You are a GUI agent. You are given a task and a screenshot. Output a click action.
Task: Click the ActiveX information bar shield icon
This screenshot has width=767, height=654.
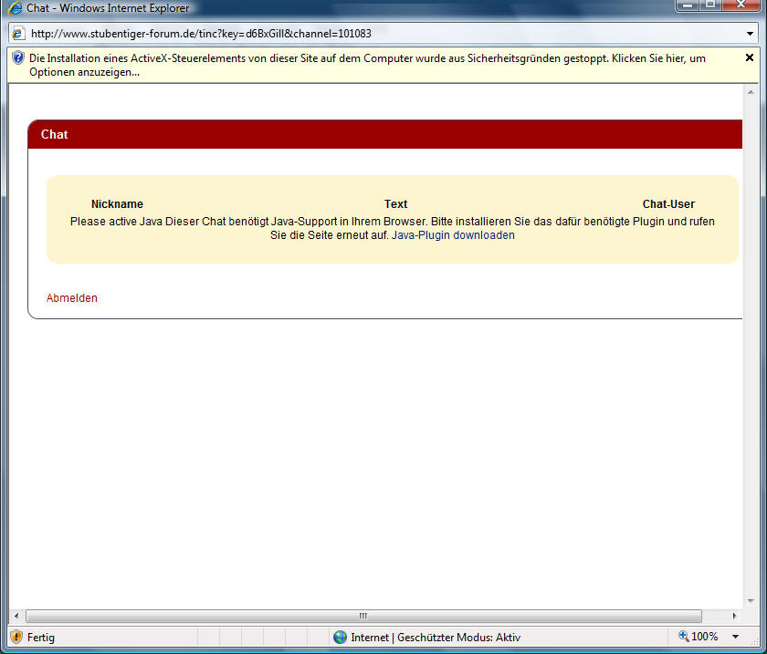click(x=17, y=57)
